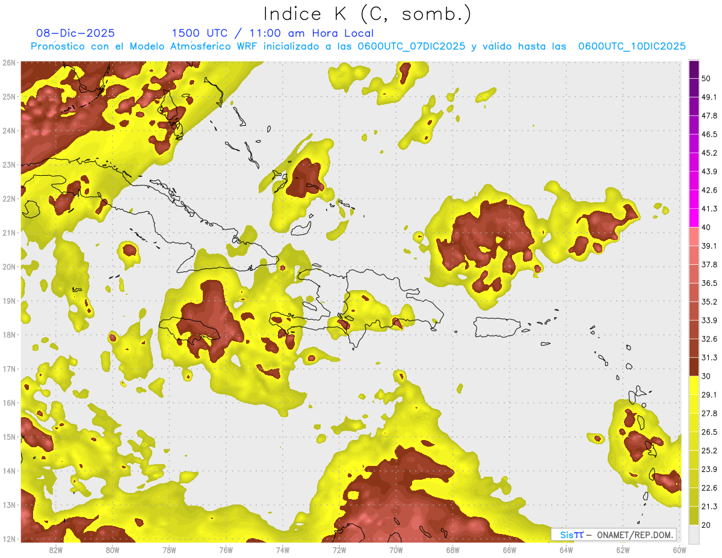
Task: Click the 'Indice K (C, somb.)' title
Action: point(367,13)
